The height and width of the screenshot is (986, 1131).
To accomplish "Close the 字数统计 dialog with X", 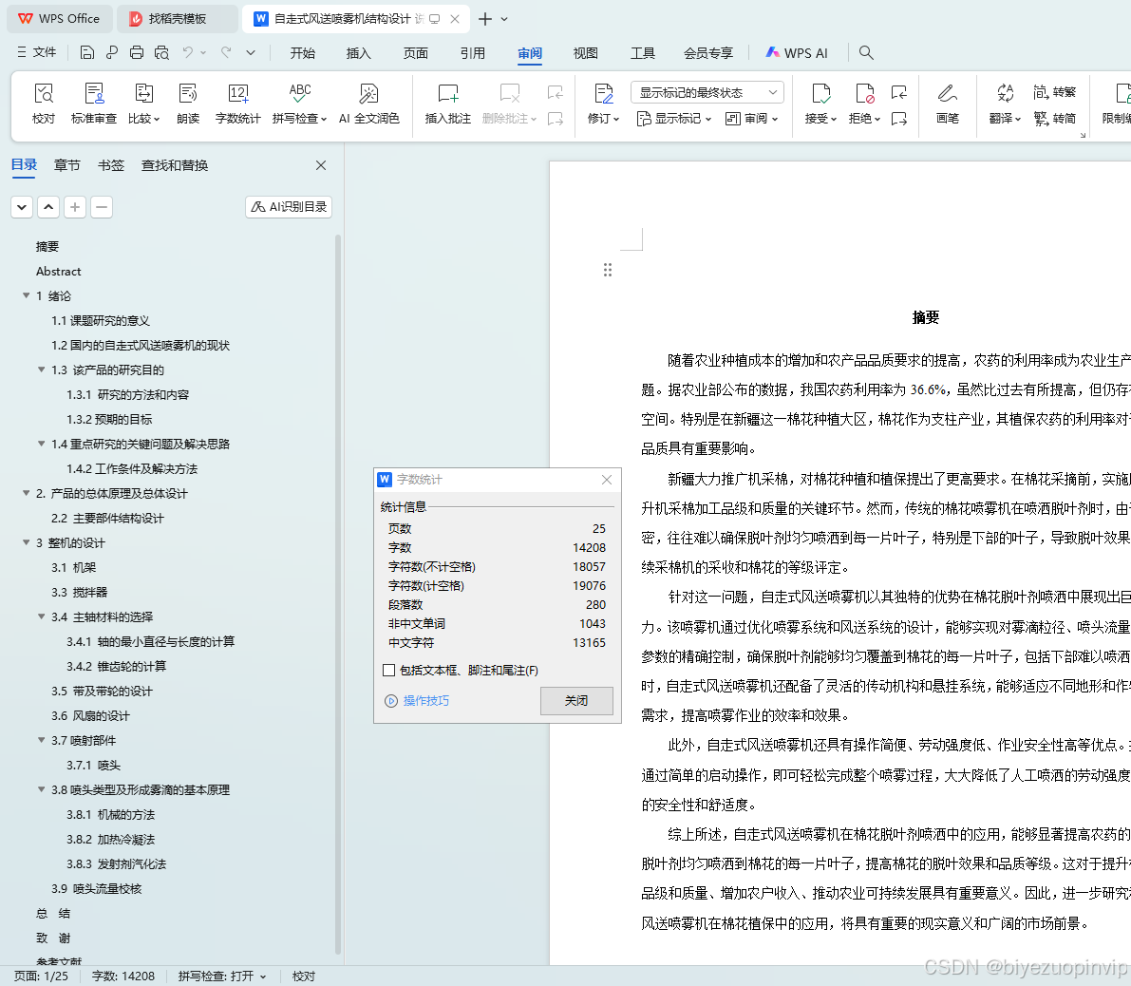I will 607,480.
